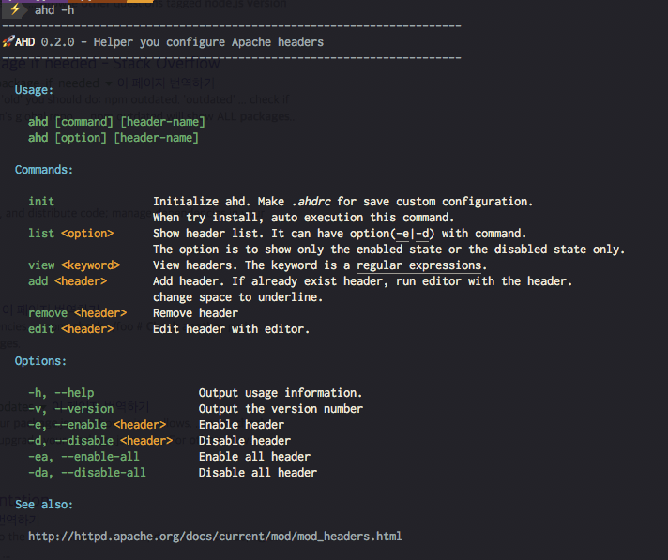Click the '-ea, --enable-all' option
Image resolution: width=668 pixels, height=560 pixels.
83,457
